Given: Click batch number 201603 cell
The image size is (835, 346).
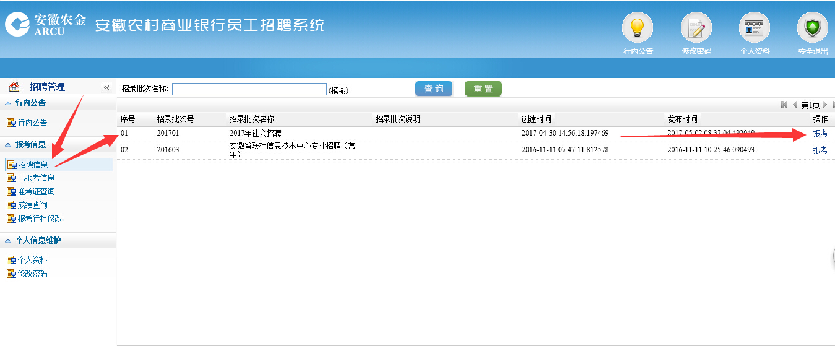Looking at the screenshot, I should 167,150.
